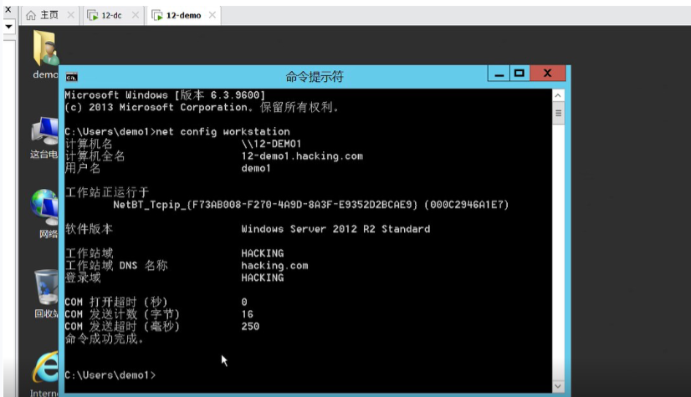Select the 这台电脑 (This PC) desktop icon
The width and height of the screenshot is (691, 397).
(x=44, y=134)
